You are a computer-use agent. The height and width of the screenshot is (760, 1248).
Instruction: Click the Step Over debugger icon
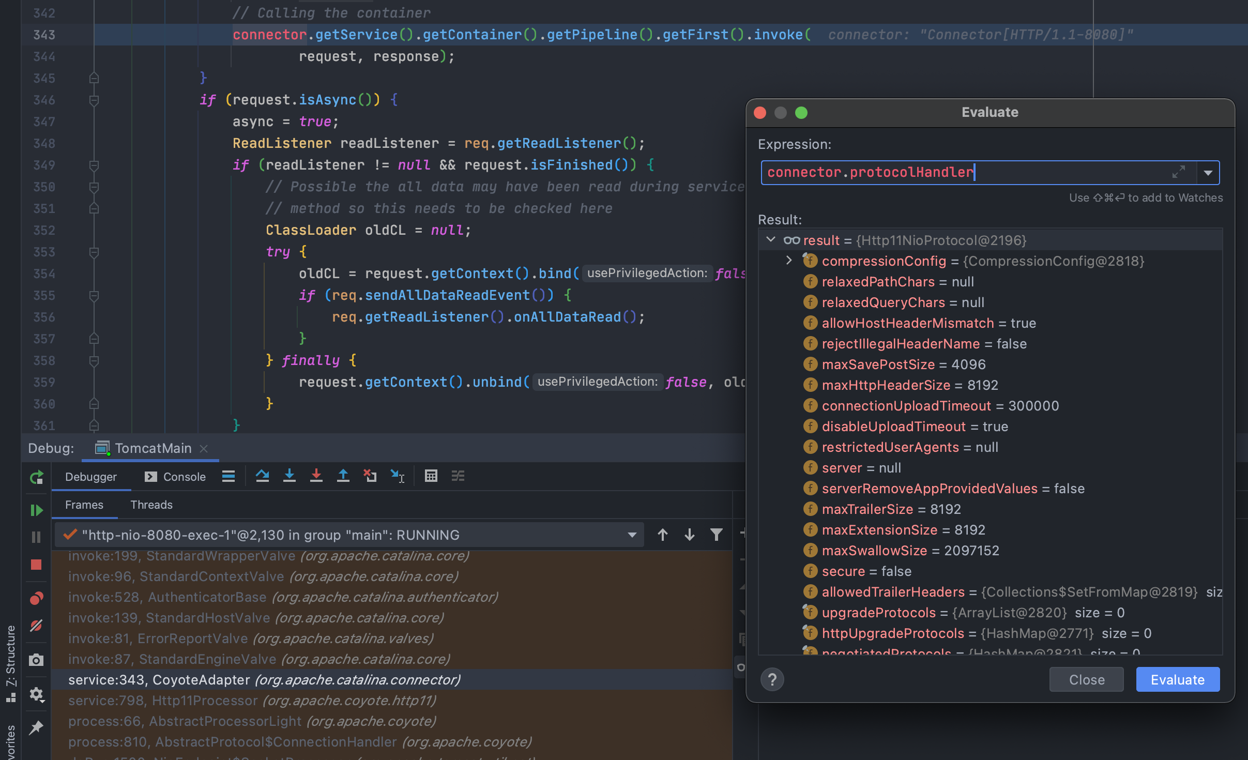(262, 476)
